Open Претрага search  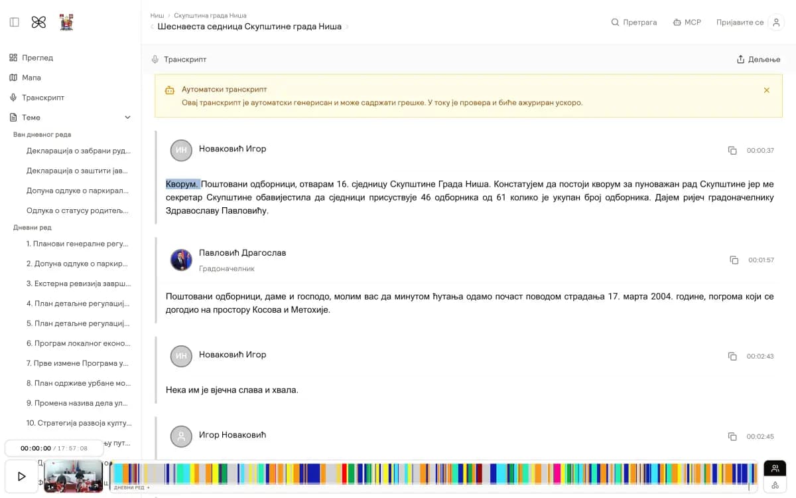(634, 23)
